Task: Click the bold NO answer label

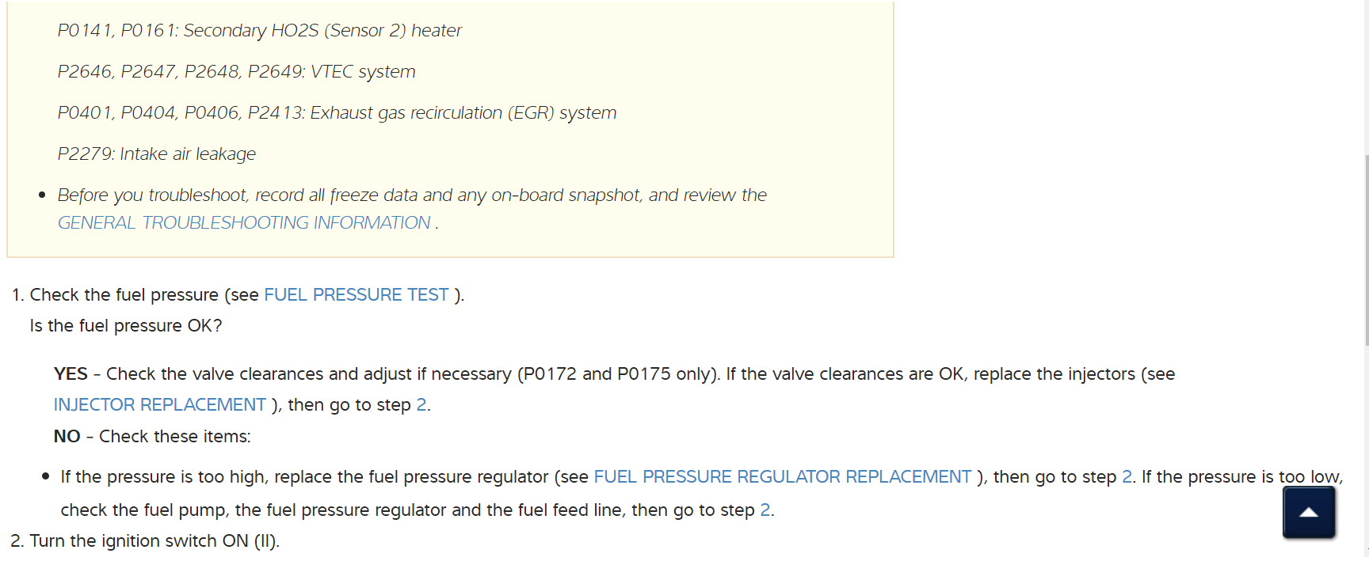Action: pos(67,437)
